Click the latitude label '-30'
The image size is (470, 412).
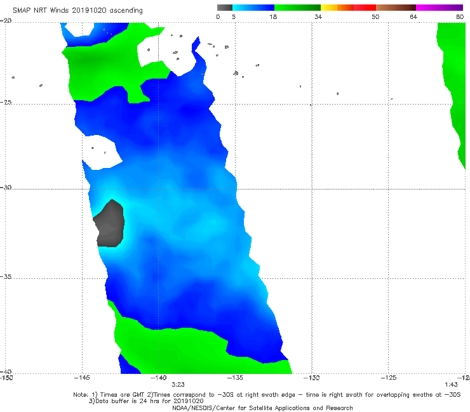(6, 187)
